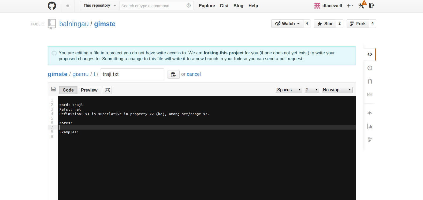Click the search or type a command field
The image size is (423, 200).
tap(154, 6)
